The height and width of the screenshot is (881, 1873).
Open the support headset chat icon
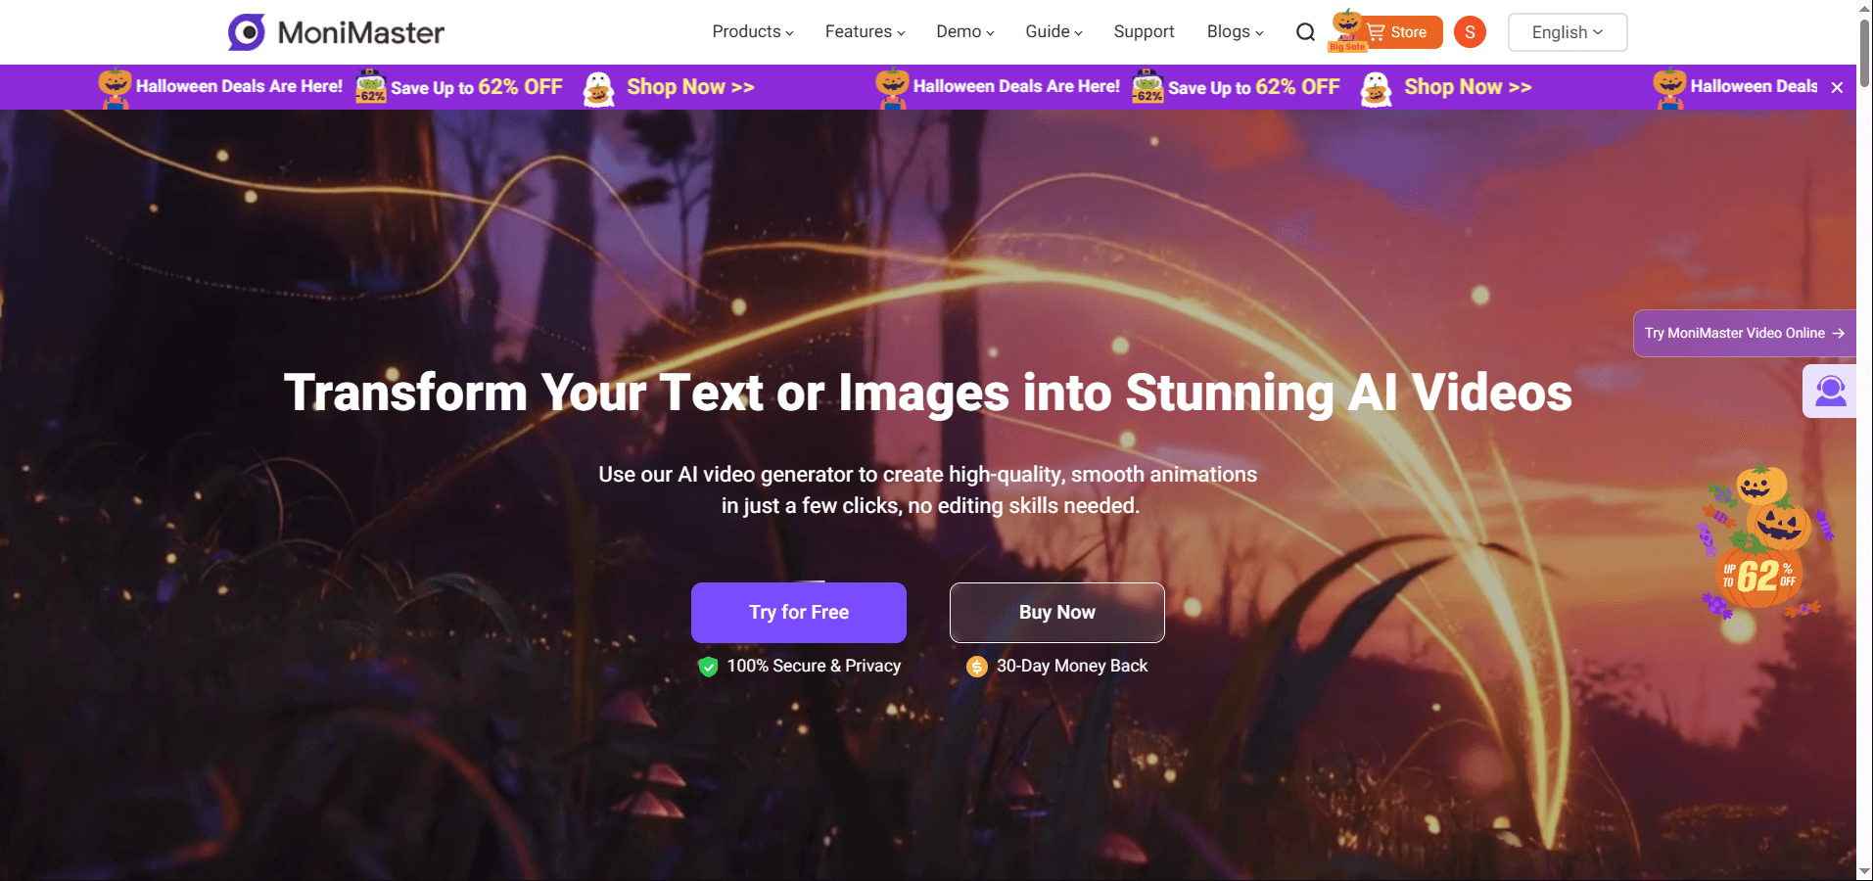1829,391
